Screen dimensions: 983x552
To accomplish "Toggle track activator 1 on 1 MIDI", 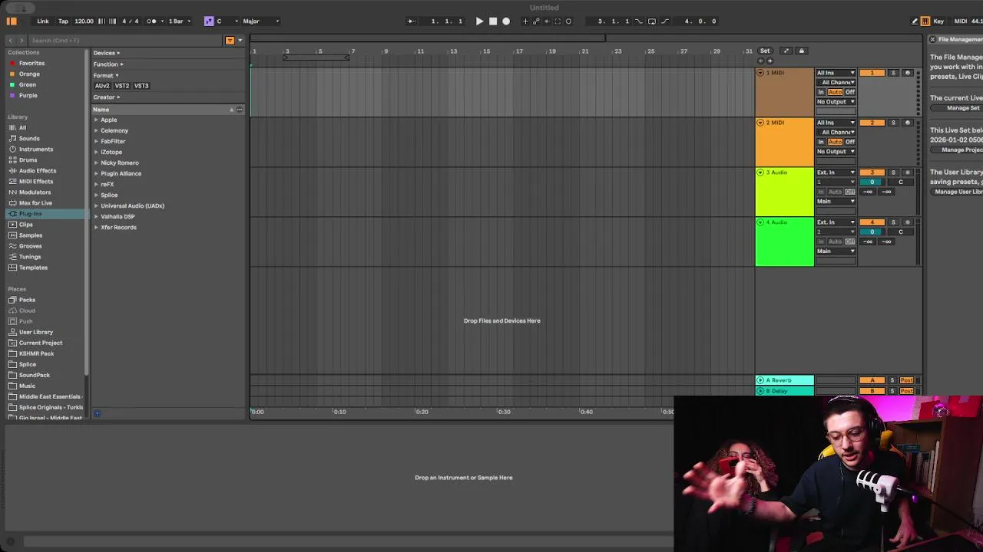I will click(872, 73).
